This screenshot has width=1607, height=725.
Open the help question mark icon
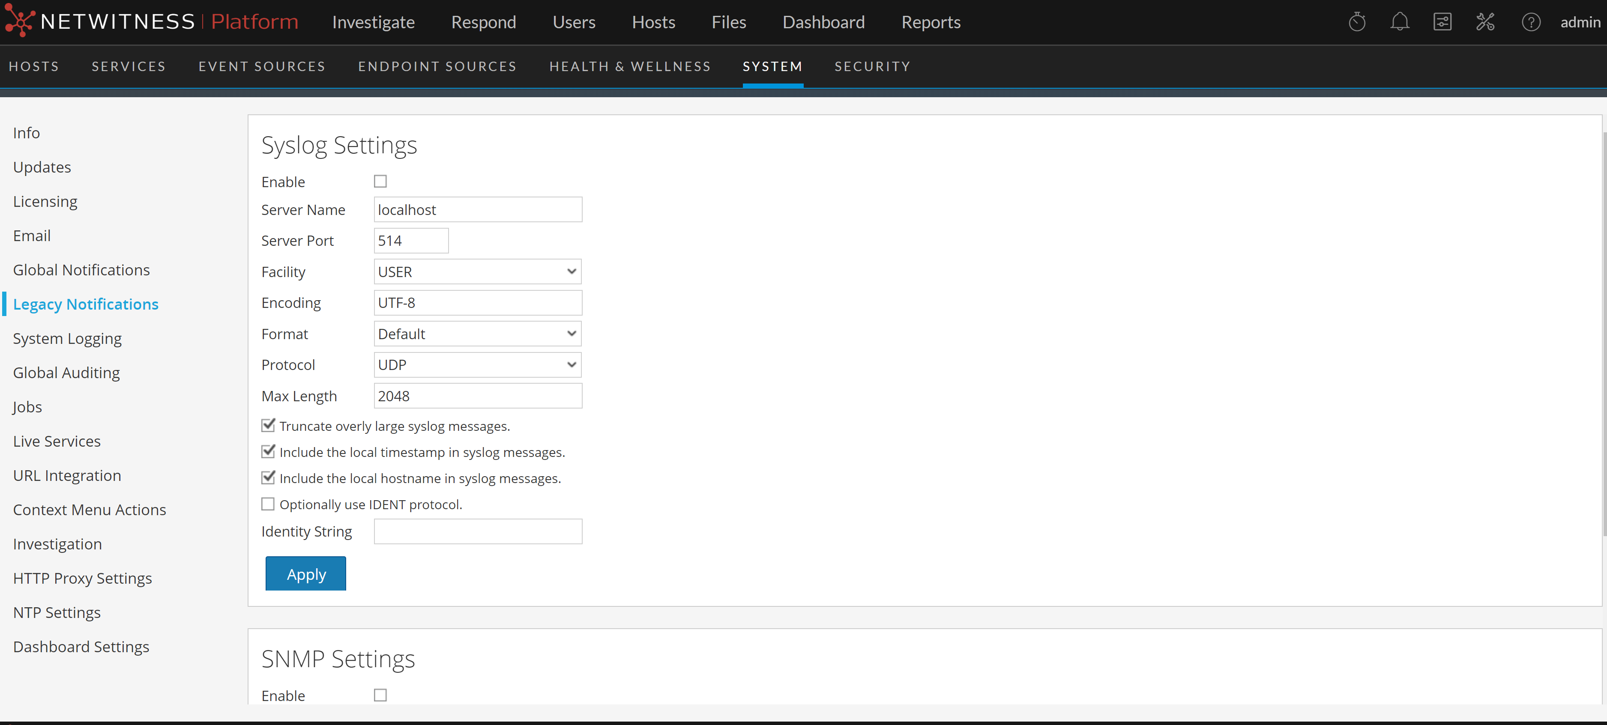point(1531,22)
